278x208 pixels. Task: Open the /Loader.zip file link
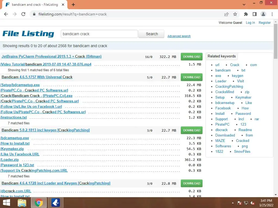point(10,160)
